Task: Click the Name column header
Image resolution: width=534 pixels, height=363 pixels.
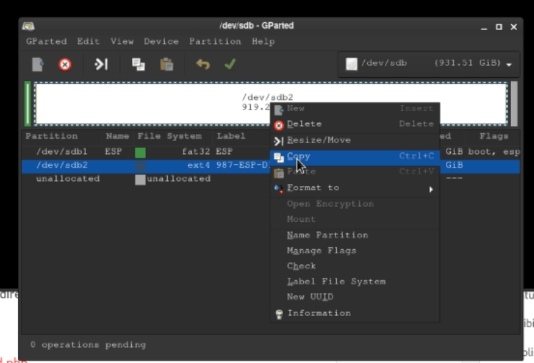Action: 117,137
